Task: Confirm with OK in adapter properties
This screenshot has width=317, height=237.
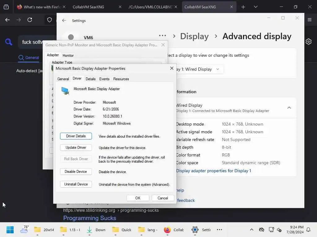Action: tap(138, 198)
